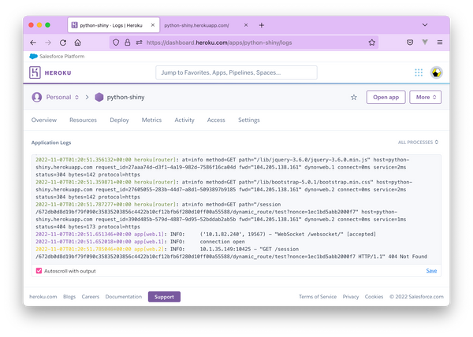Click the shield tracking protection icon
The height and width of the screenshot is (337, 473).
click(116, 43)
